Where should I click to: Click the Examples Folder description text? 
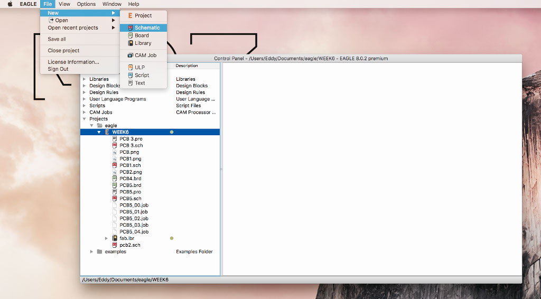click(x=194, y=251)
